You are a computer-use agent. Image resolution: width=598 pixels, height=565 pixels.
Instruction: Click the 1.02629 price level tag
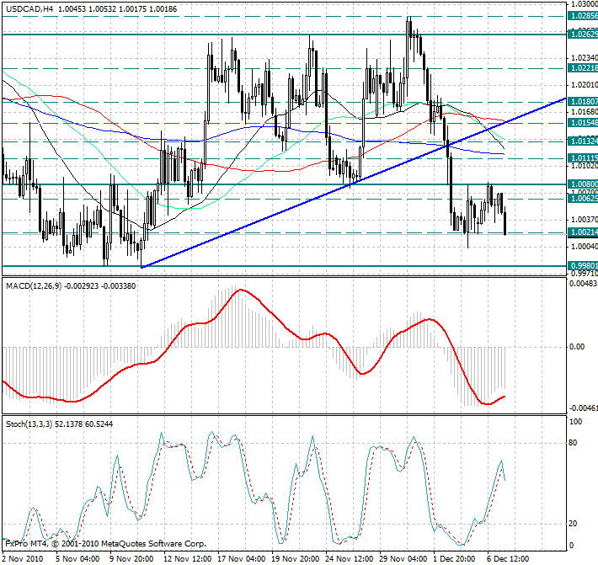tap(583, 34)
